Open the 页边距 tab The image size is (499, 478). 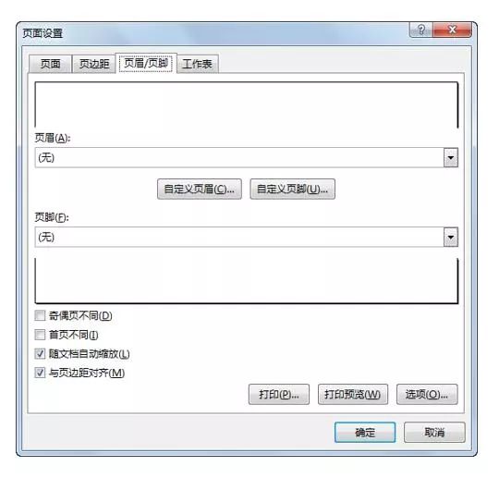click(94, 64)
